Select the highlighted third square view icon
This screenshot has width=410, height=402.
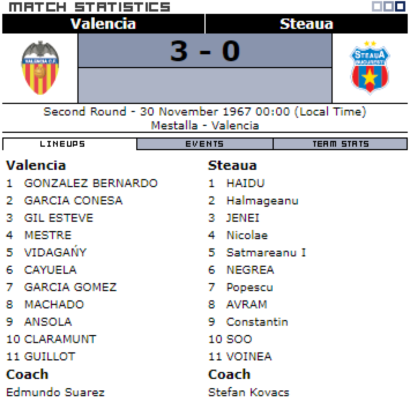400,6
